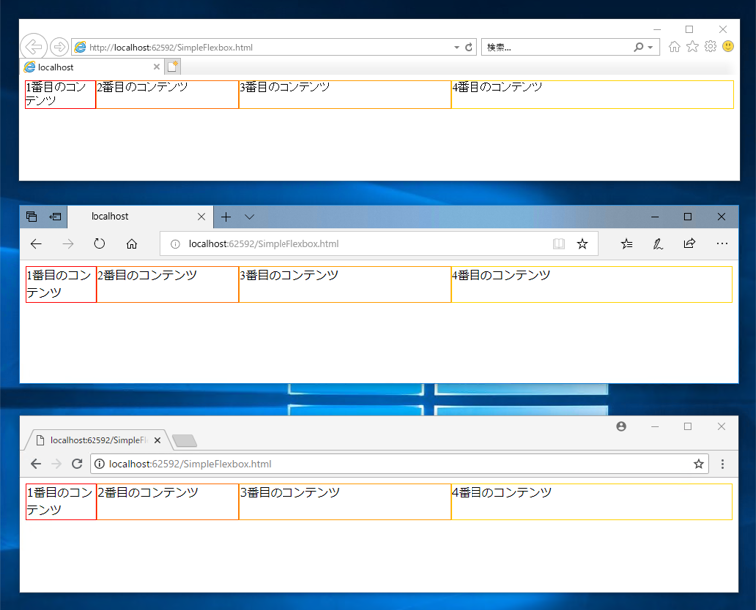Focus the Internet Explorer search box
756x610 pixels.
point(557,47)
